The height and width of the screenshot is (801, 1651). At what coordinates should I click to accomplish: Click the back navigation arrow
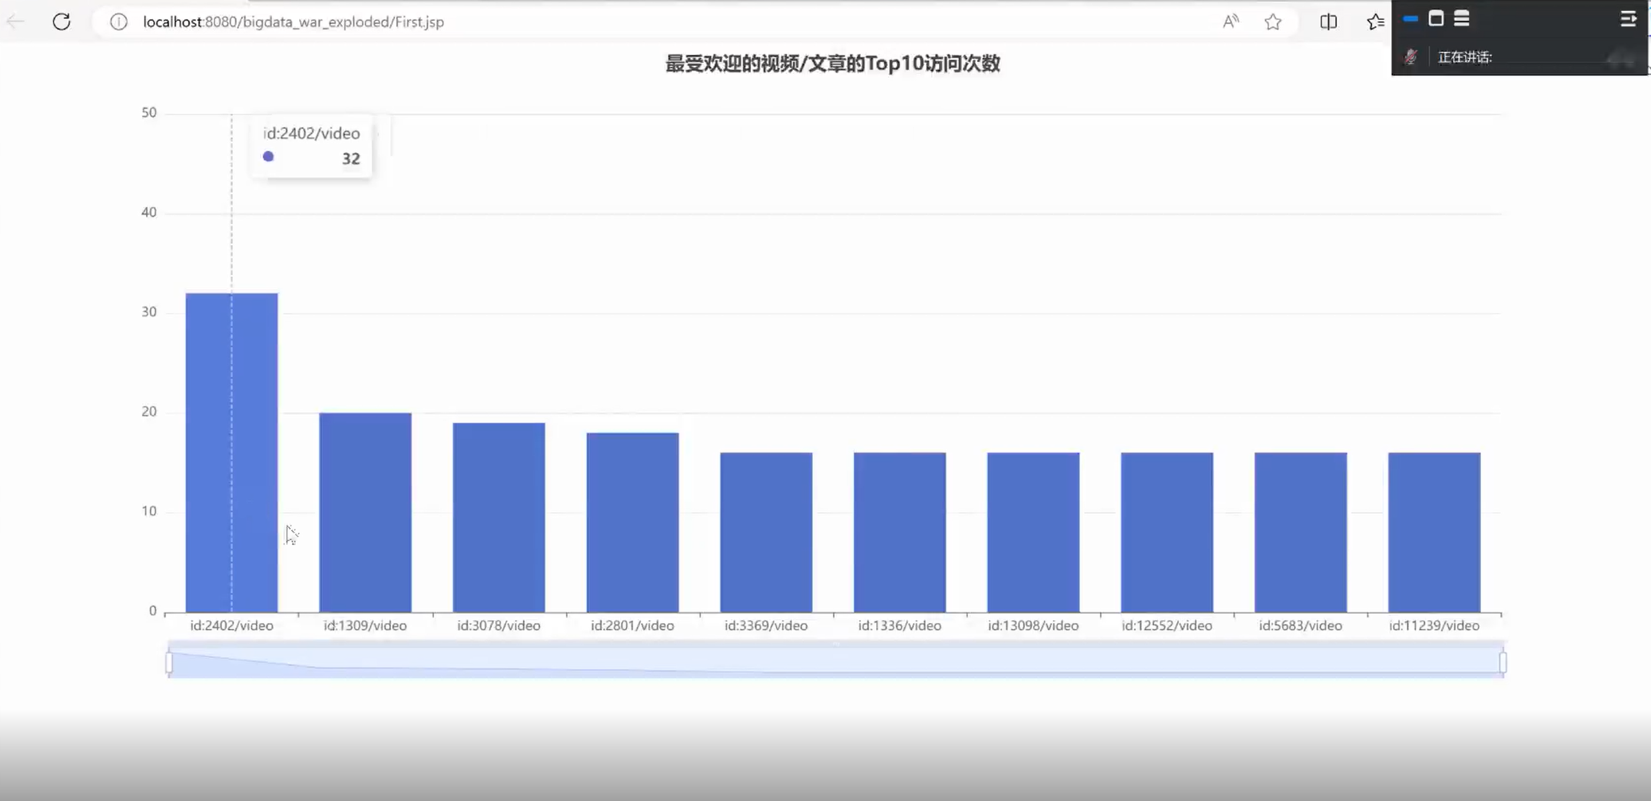[x=15, y=22]
